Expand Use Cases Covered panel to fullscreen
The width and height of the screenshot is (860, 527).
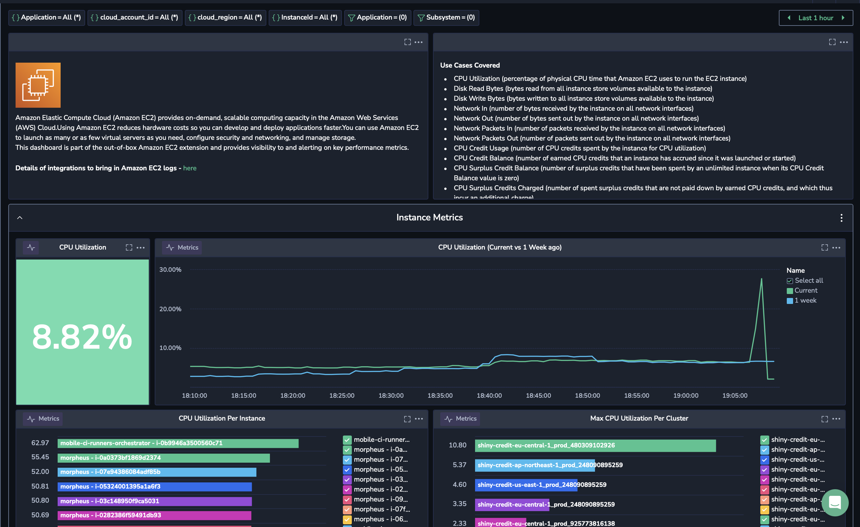click(832, 42)
